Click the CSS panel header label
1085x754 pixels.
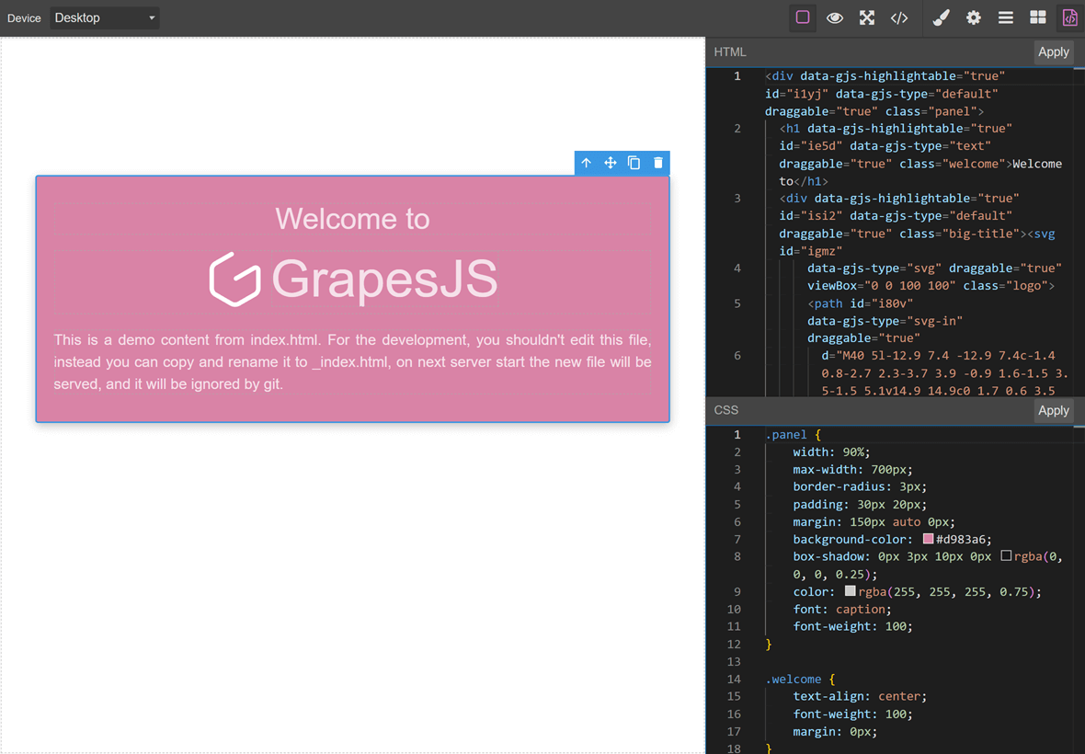click(725, 410)
